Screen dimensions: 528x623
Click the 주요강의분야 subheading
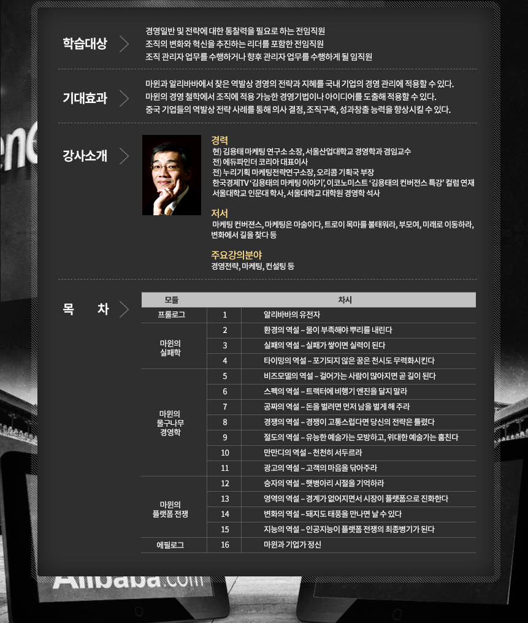pos(236,255)
